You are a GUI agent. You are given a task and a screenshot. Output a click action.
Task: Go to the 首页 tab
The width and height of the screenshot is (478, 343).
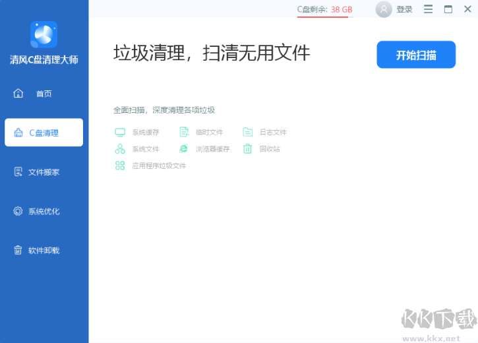tap(44, 93)
